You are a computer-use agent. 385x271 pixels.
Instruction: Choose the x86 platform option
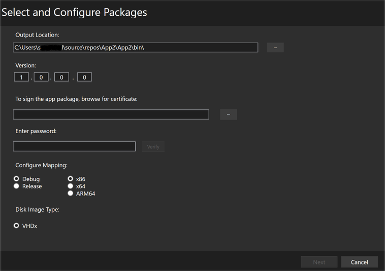click(71, 179)
